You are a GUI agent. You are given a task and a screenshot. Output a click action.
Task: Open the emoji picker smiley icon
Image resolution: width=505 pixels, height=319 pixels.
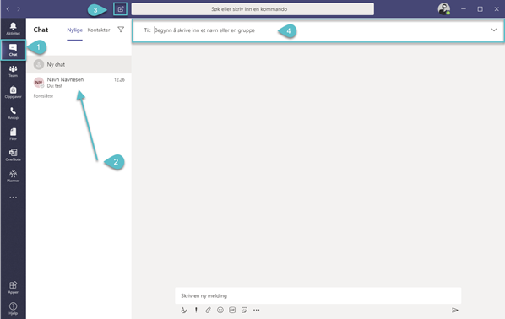point(220,310)
